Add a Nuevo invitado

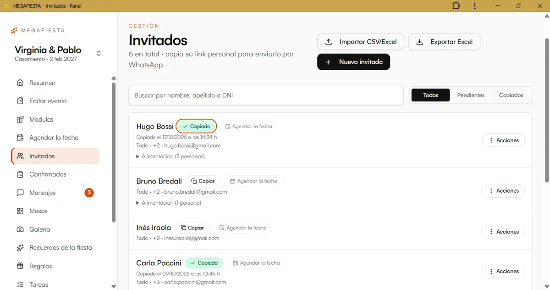pyautogui.click(x=353, y=62)
